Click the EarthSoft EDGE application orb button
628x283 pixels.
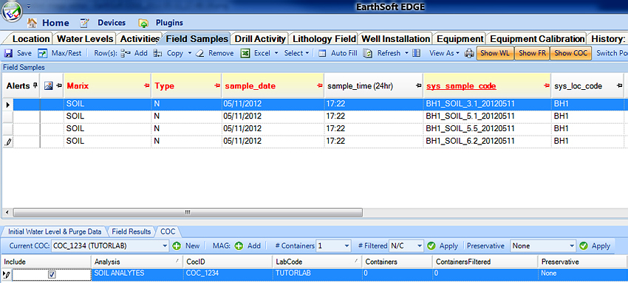(13, 12)
